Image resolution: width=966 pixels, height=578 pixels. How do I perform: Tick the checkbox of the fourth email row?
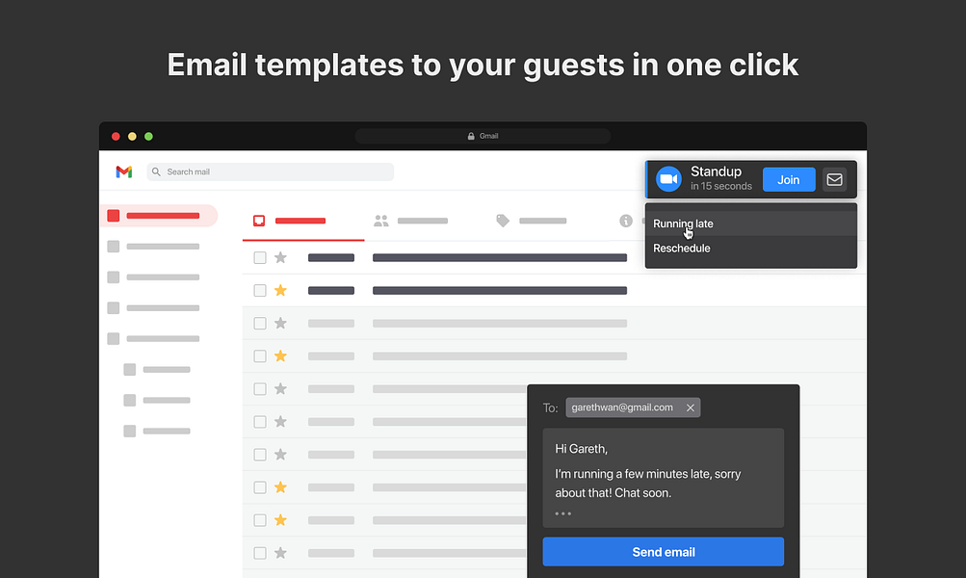[260, 356]
